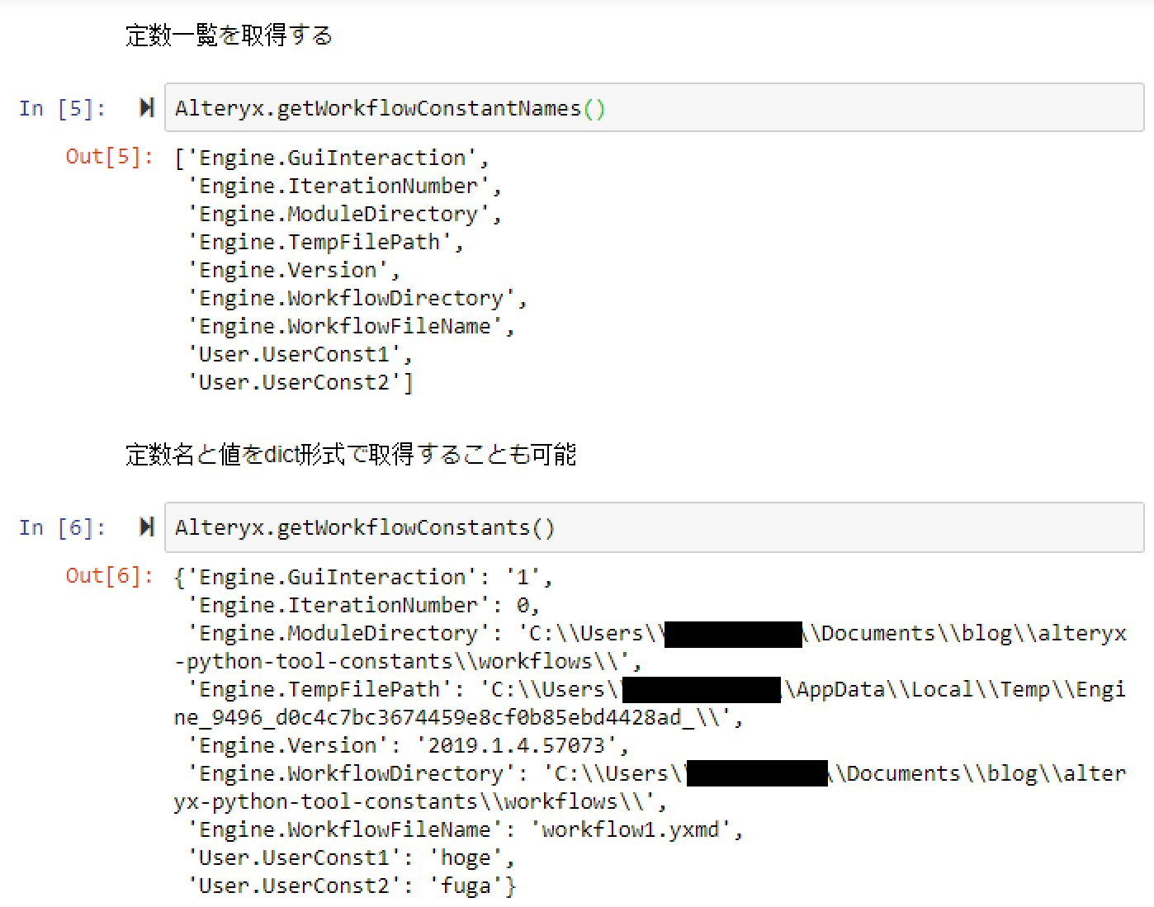Click the 'hoge' value of UserConst1

point(465,858)
